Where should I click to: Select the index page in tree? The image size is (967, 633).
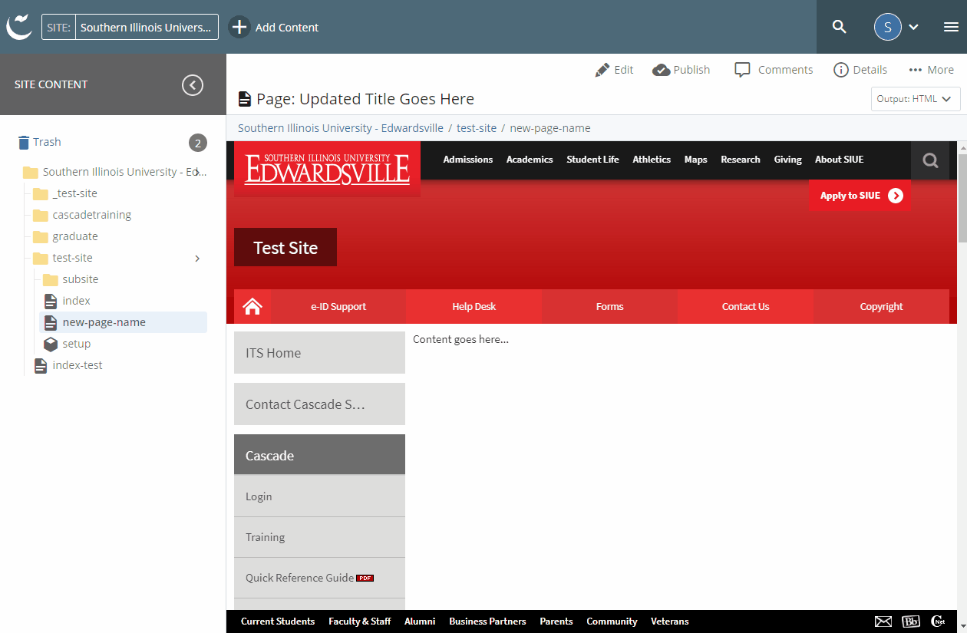(x=67, y=301)
